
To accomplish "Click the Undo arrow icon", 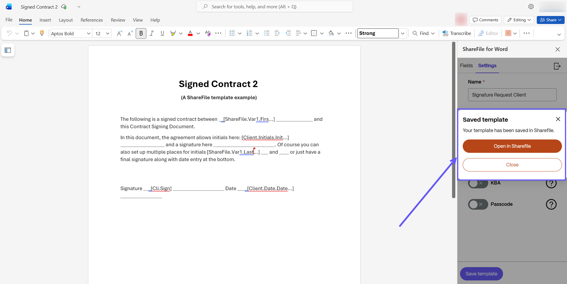I will click(9, 33).
